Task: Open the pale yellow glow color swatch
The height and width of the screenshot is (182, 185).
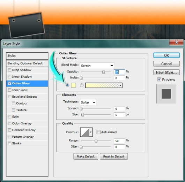Action: [73, 85]
